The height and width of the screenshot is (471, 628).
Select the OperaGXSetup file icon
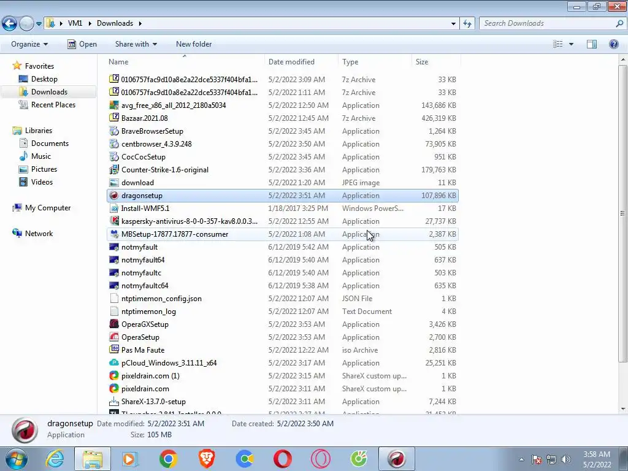click(x=114, y=324)
